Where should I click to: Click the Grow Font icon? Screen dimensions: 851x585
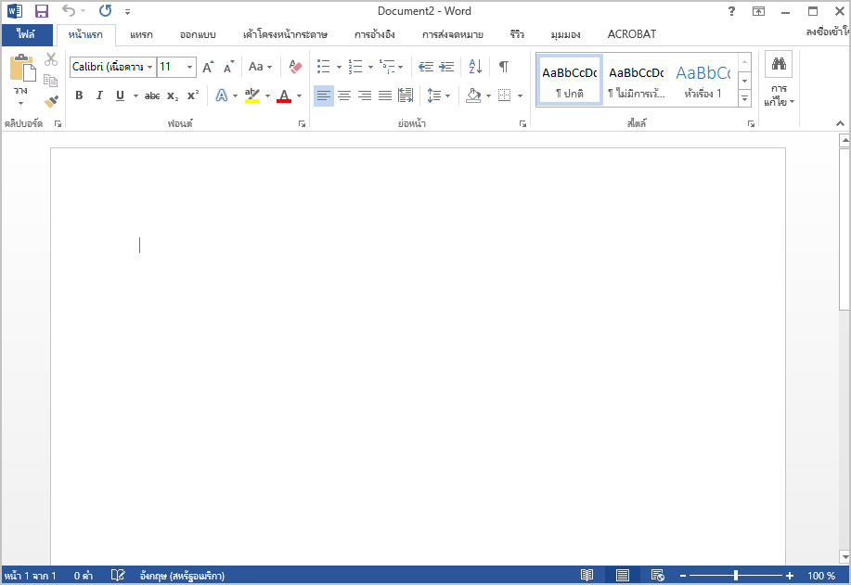(x=209, y=67)
